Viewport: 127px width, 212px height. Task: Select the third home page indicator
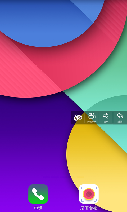[63, 177]
